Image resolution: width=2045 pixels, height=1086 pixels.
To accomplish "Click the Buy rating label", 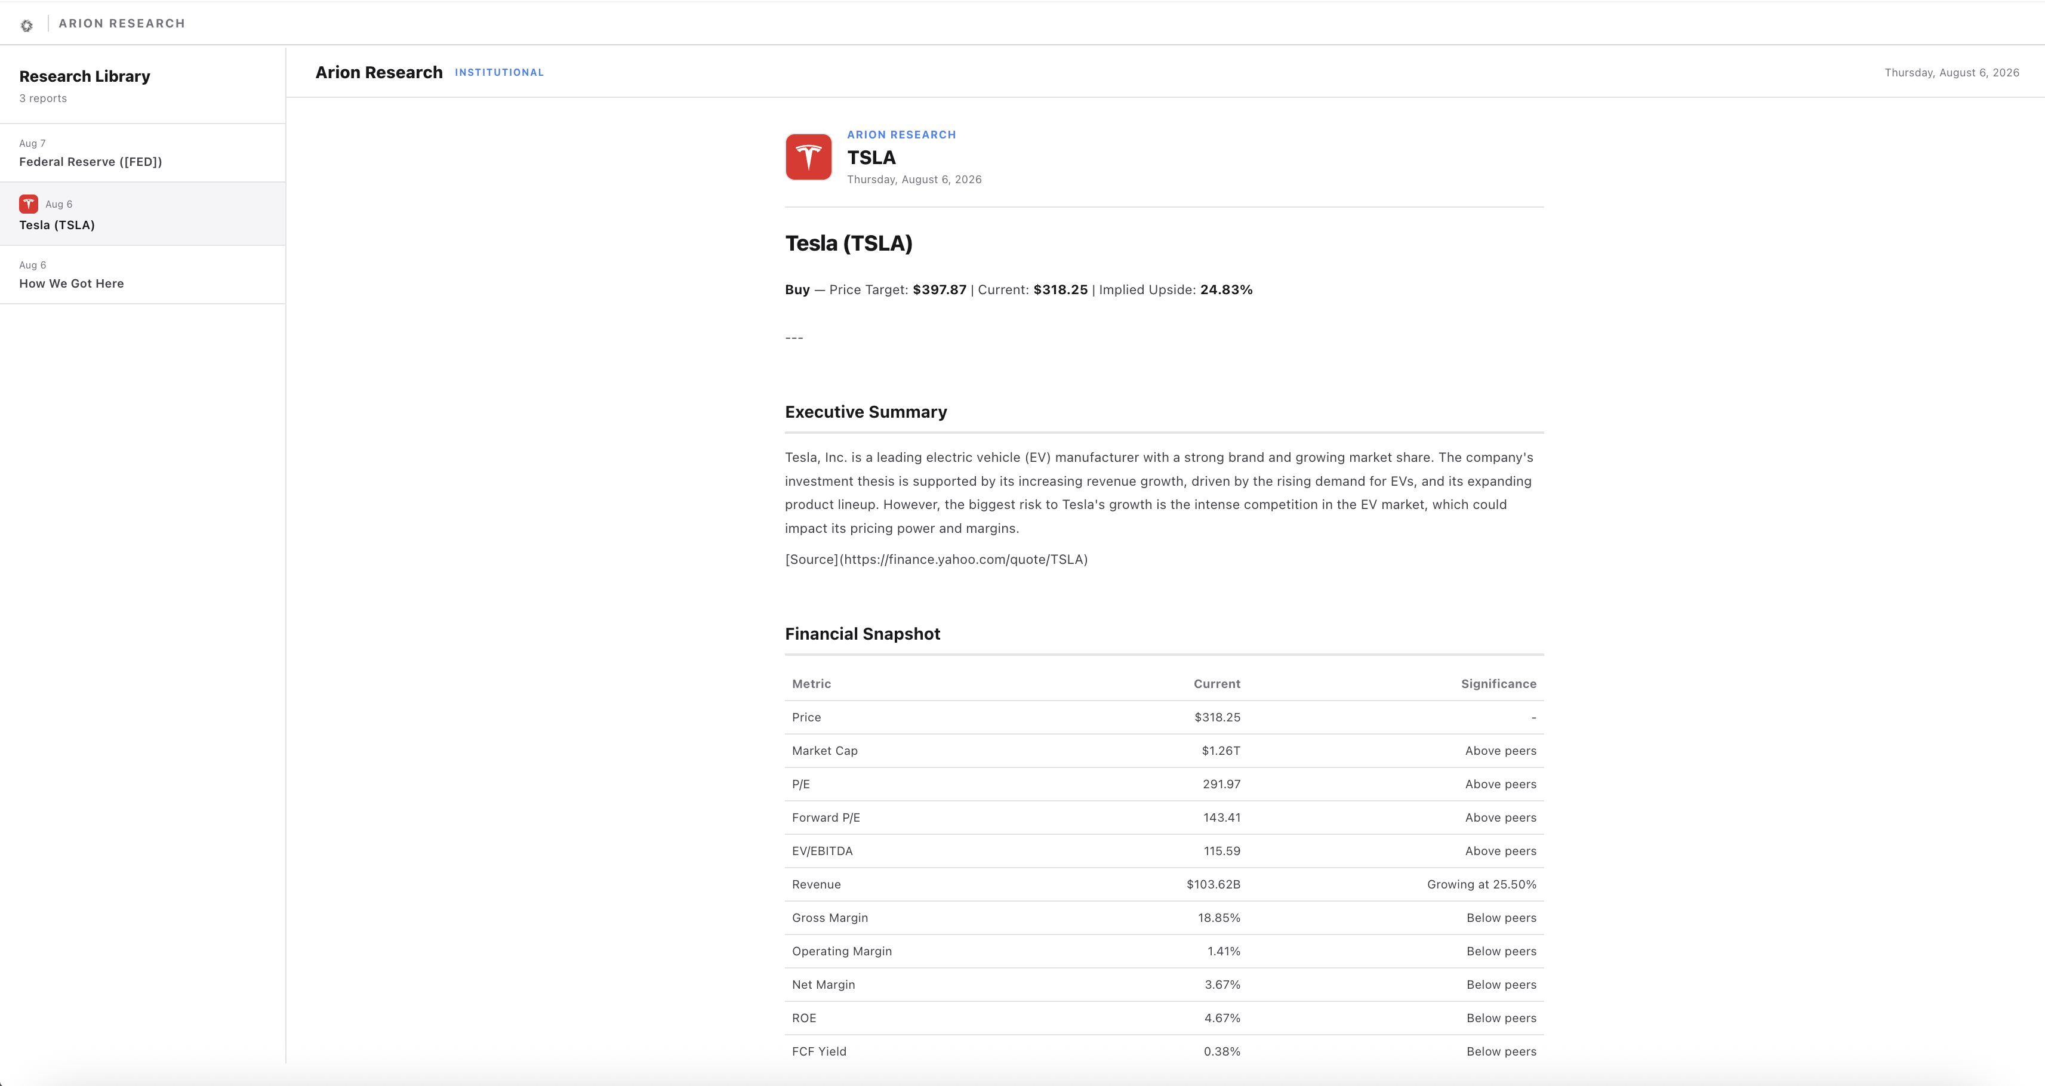I will tap(797, 290).
